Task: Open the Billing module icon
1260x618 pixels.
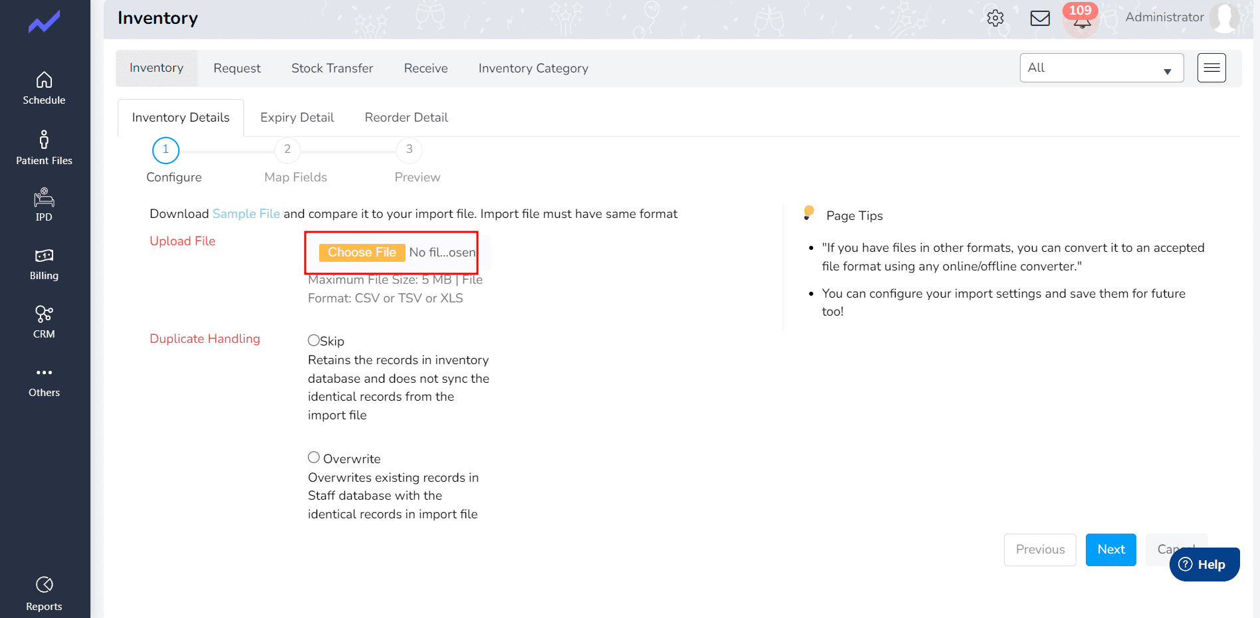Action: tap(44, 256)
